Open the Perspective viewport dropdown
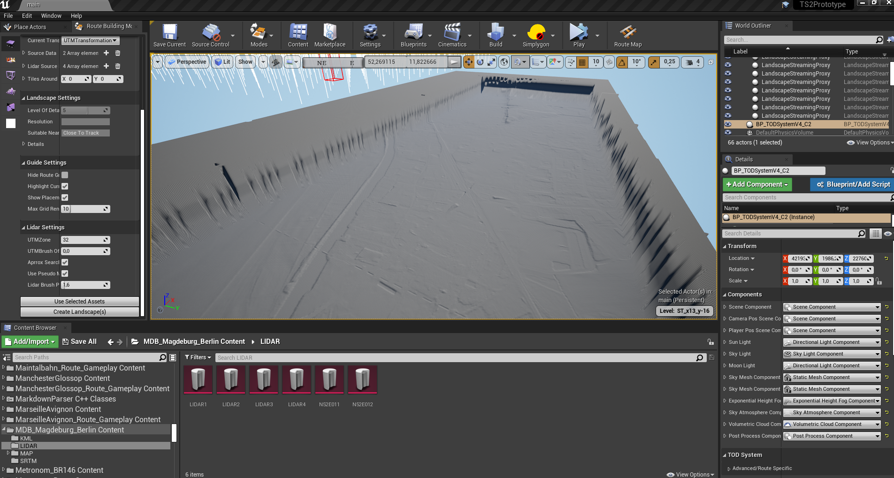 point(187,62)
